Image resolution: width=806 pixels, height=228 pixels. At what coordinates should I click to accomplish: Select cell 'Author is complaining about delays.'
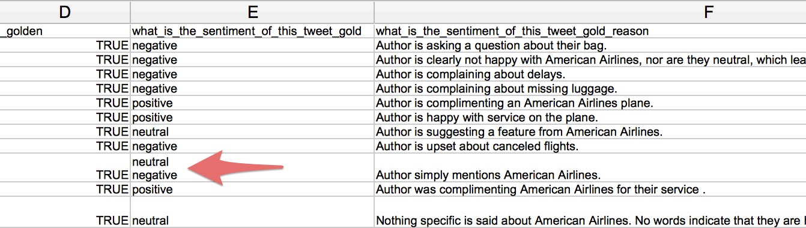[x=590, y=74]
